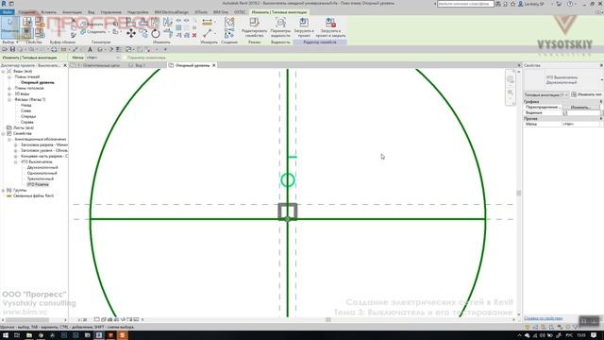Click the Edit Type (Изменить тип) button

pos(587,94)
